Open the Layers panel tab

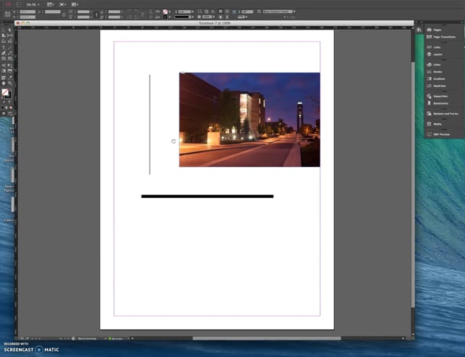(x=437, y=54)
